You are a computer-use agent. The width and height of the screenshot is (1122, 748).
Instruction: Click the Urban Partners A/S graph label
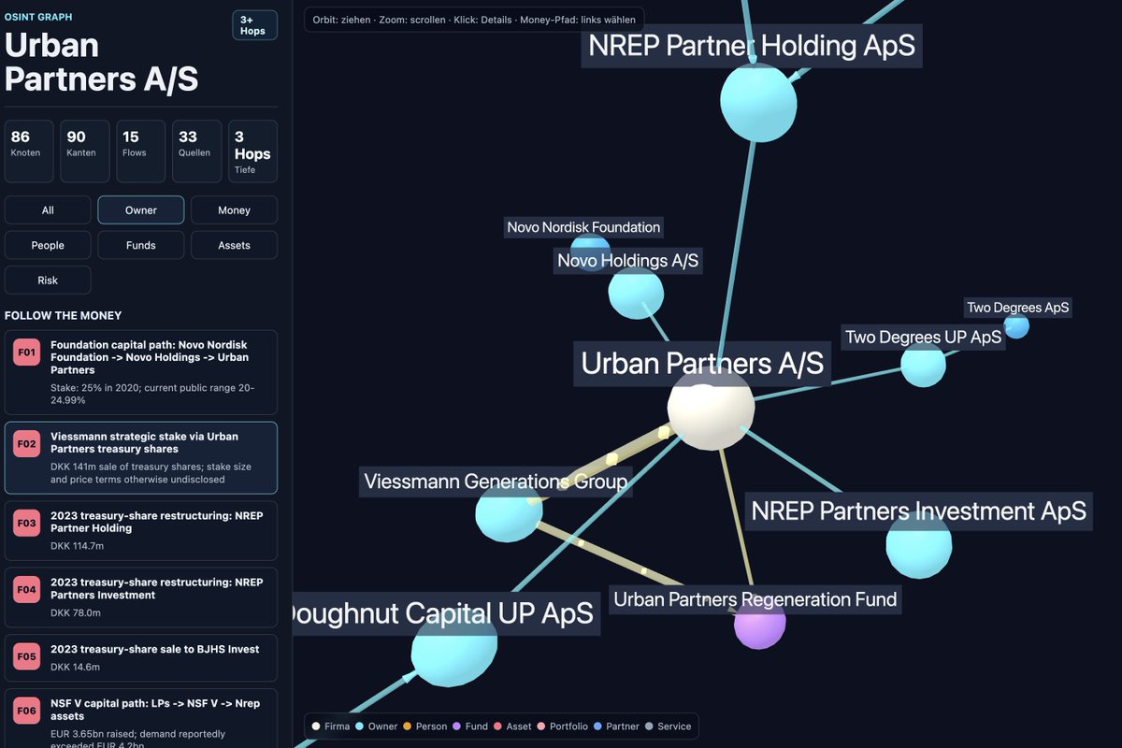(x=702, y=363)
